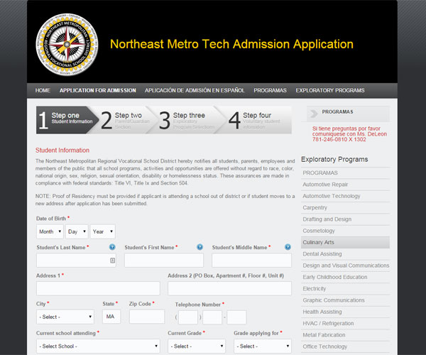Viewport: 426px width, 355px height.
Task: Open Design and Visual Communications link
Action: (346, 266)
